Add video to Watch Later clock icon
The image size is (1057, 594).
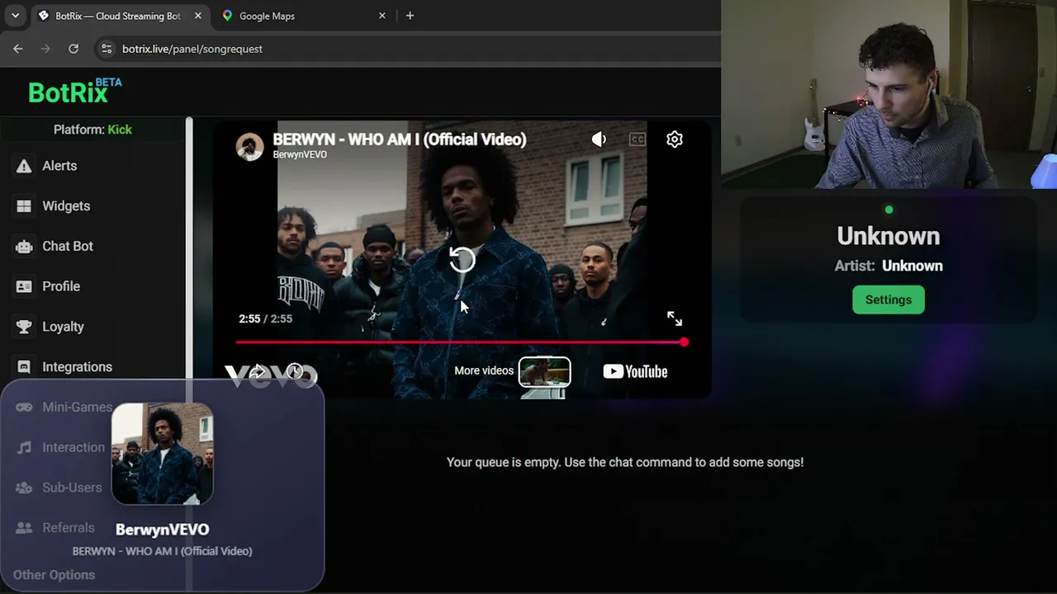coord(295,372)
